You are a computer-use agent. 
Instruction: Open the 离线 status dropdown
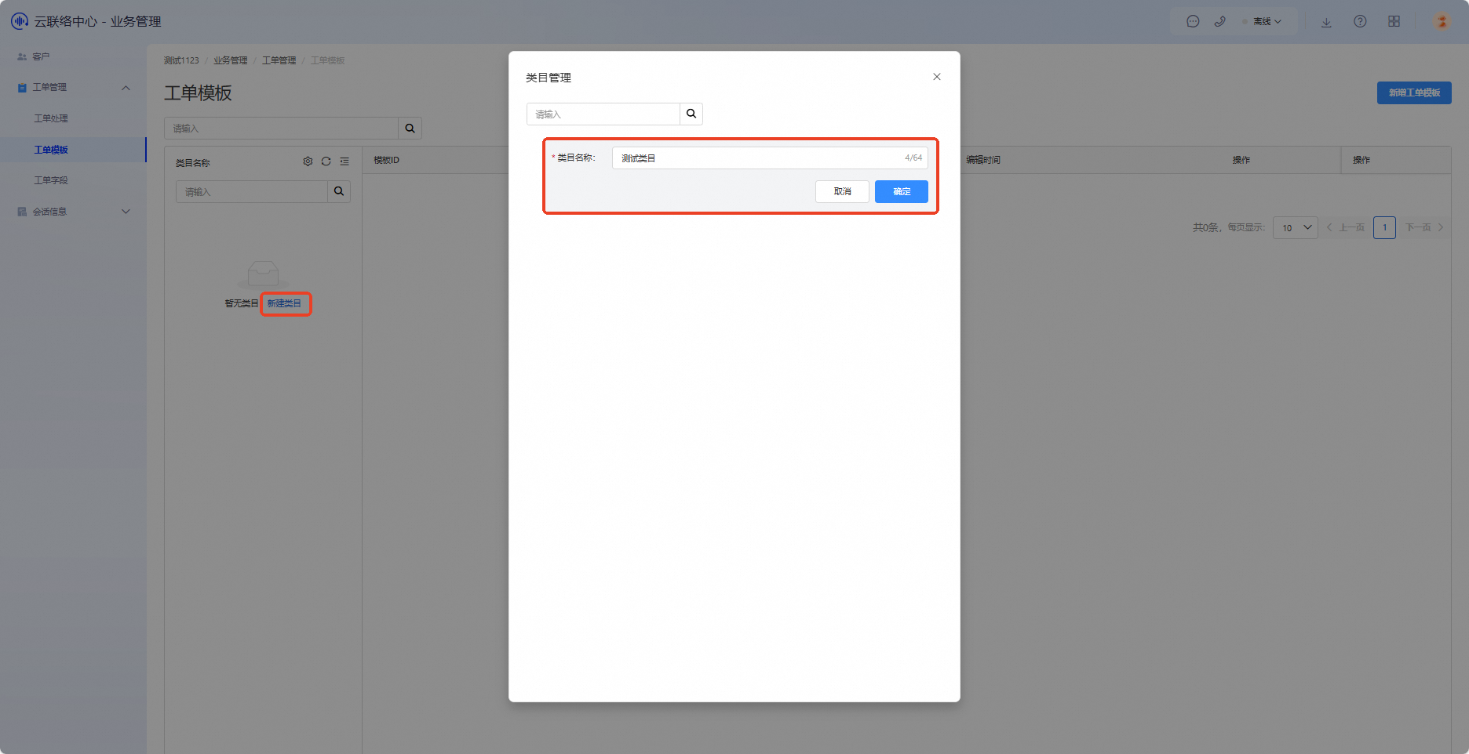[x=1263, y=22]
